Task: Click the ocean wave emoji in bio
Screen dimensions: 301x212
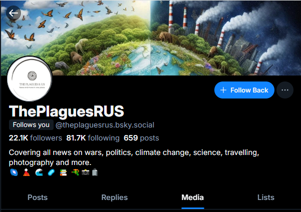Action: (39, 172)
